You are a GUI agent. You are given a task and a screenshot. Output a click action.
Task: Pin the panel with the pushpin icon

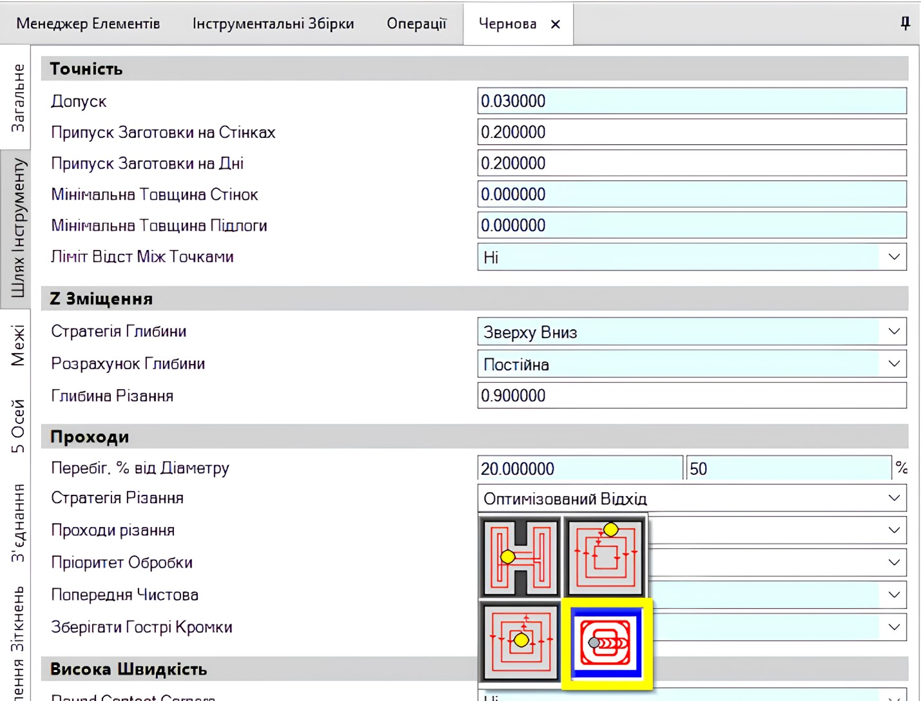(905, 23)
